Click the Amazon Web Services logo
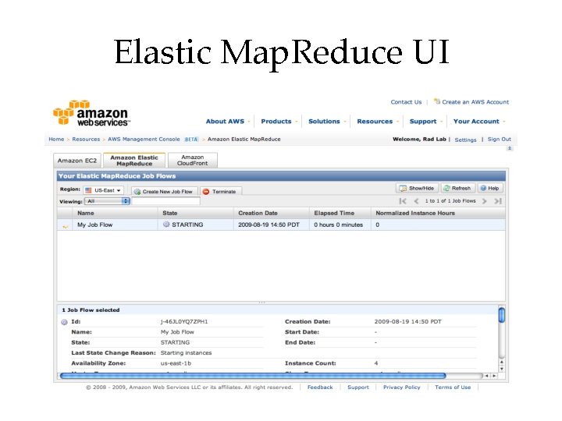Viewport: 562px width, 421px height. 91,113
